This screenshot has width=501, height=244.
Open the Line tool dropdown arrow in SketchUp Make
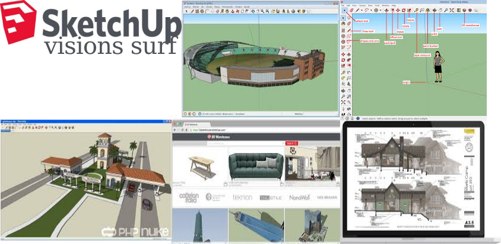362,10
